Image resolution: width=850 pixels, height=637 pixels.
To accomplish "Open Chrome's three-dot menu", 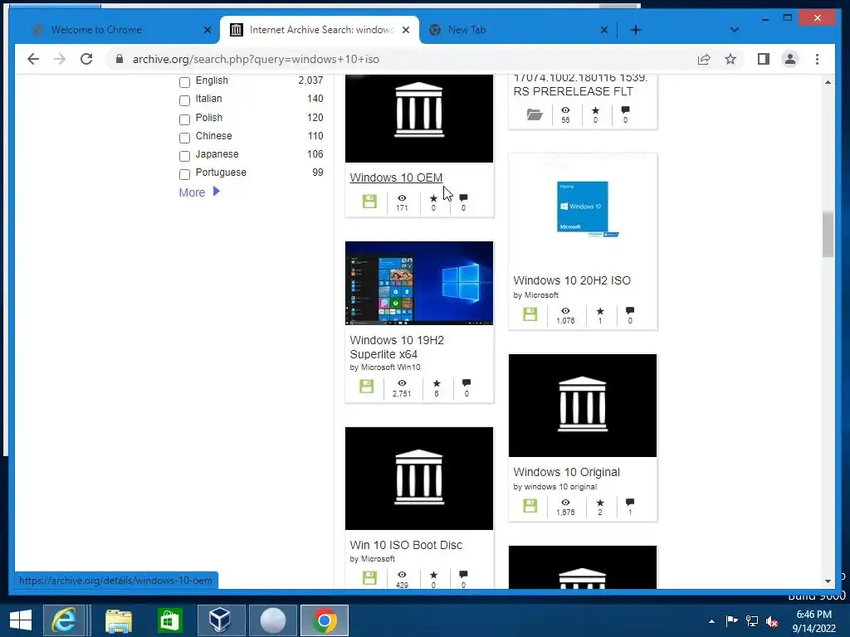I will tap(817, 59).
